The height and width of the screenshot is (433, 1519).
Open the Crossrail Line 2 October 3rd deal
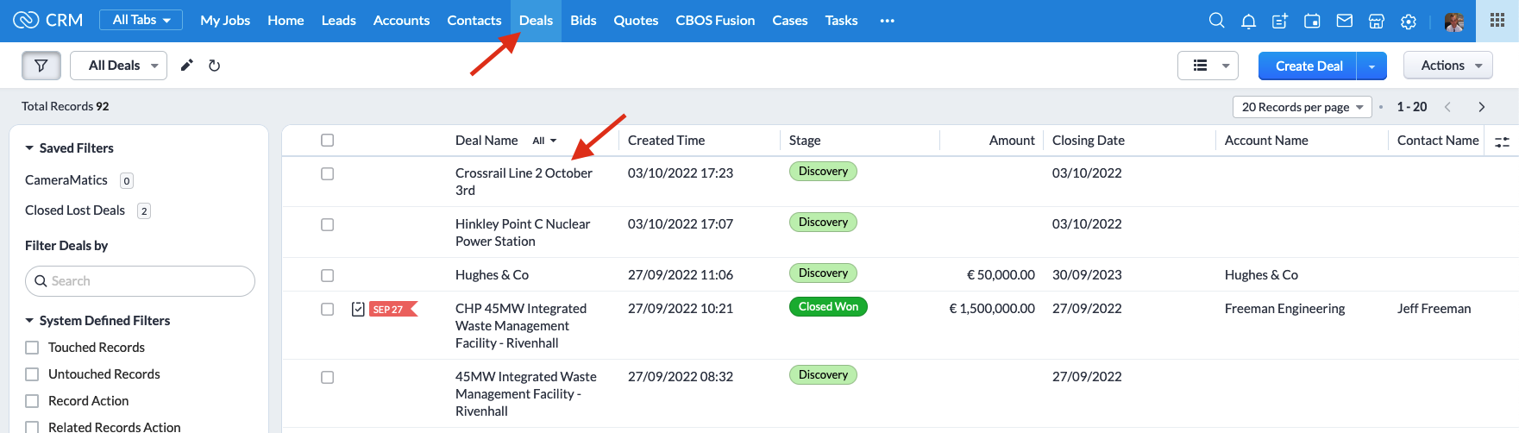click(x=524, y=182)
